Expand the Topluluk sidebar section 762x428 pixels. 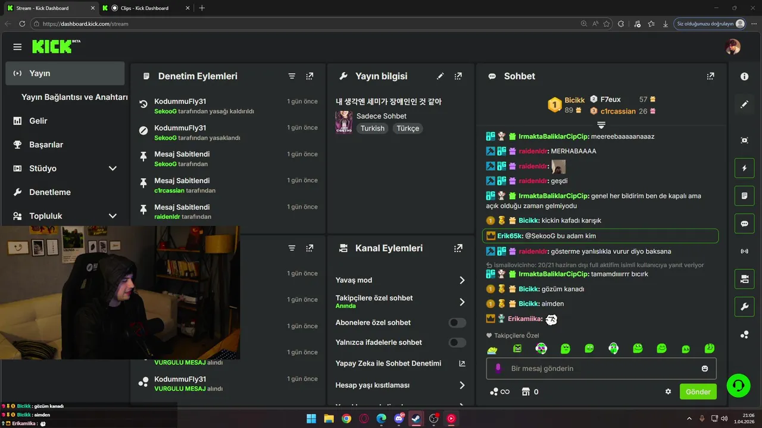(x=113, y=216)
